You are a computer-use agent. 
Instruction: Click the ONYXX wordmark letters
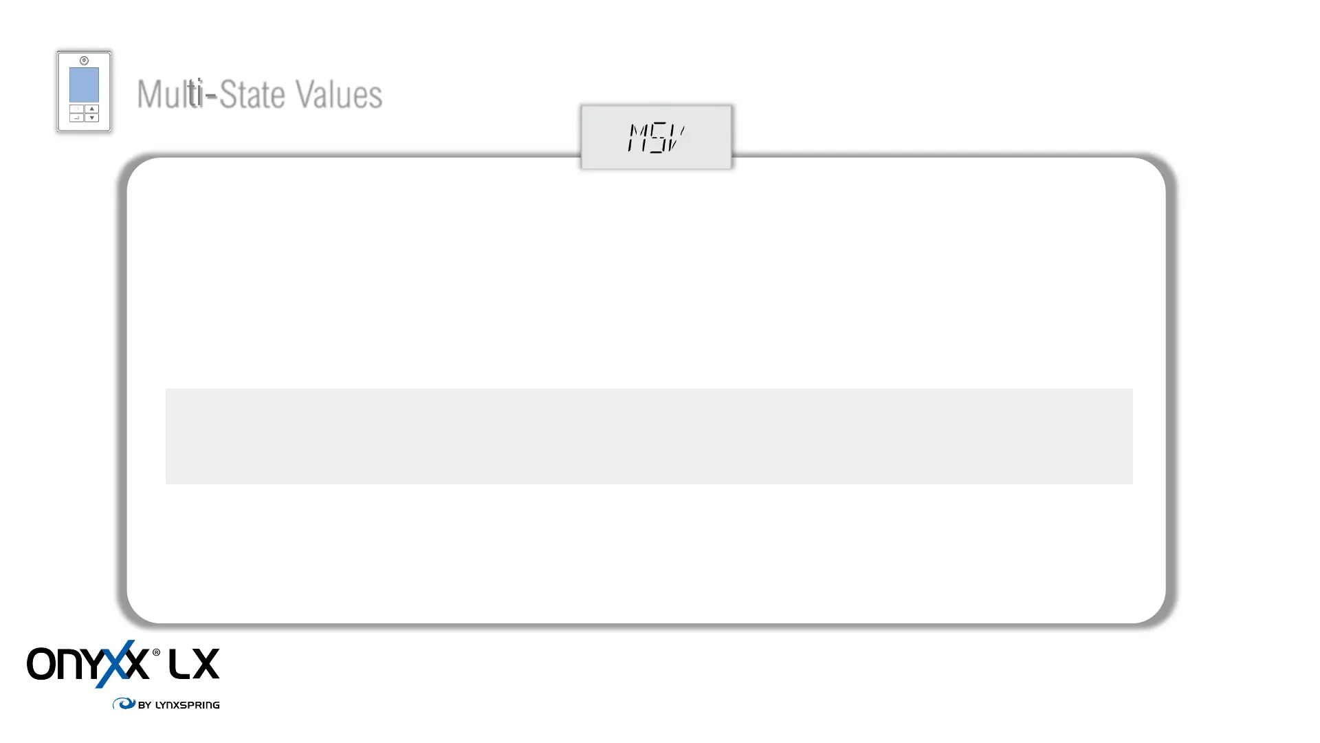[88, 664]
